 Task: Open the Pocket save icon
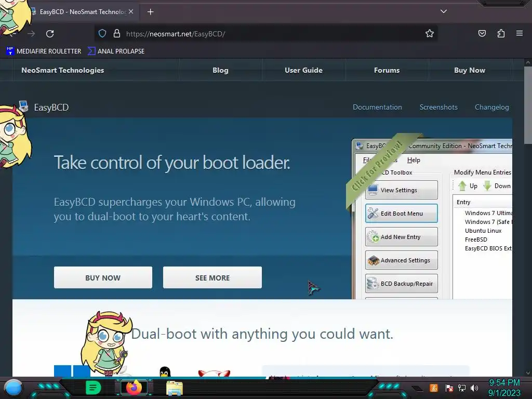[482, 33]
